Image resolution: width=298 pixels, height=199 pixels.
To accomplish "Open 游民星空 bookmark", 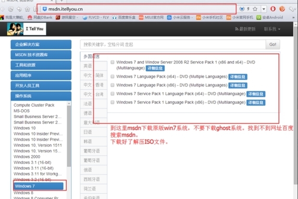I will (67, 17).
